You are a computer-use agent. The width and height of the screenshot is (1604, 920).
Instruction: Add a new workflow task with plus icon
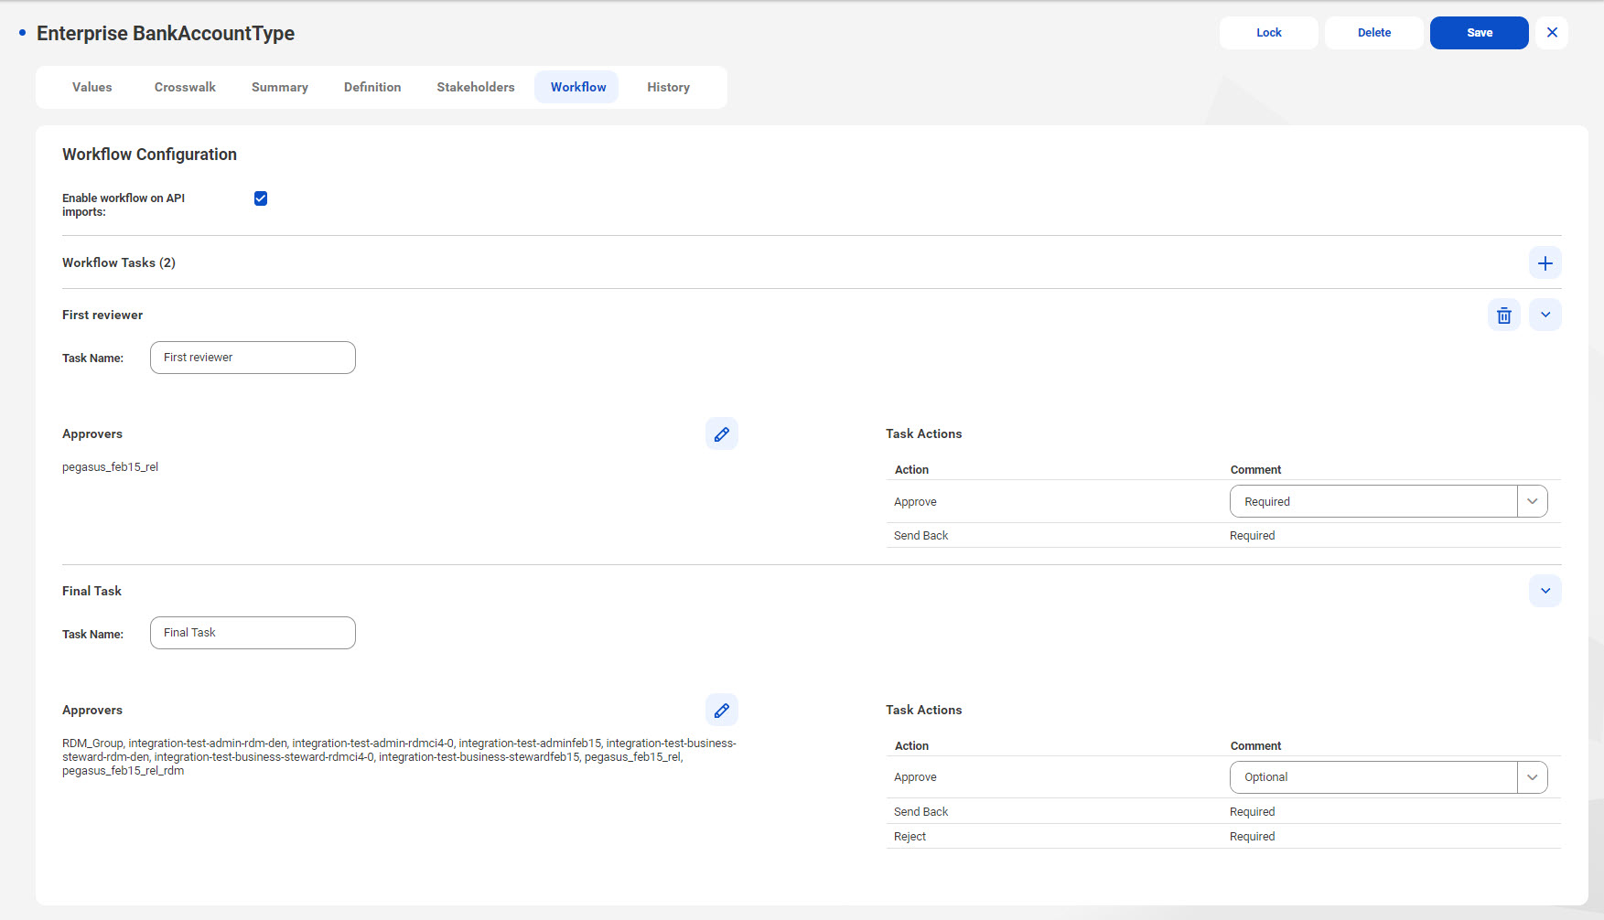[x=1545, y=263]
